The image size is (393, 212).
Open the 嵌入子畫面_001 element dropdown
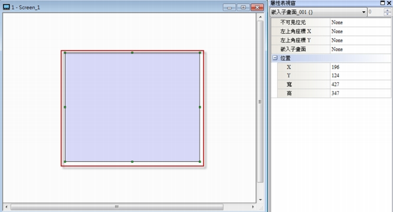click(x=363, y=12)
